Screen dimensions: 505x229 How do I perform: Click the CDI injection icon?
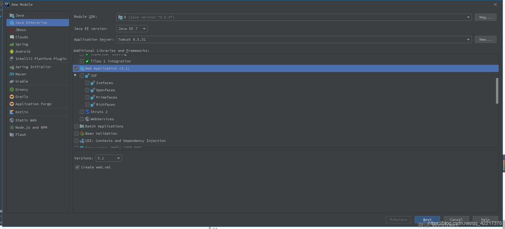(x=82, y=141)
